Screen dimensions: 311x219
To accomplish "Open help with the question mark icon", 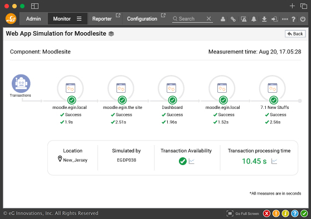I will pyautogui.click(x=294, y=19).
